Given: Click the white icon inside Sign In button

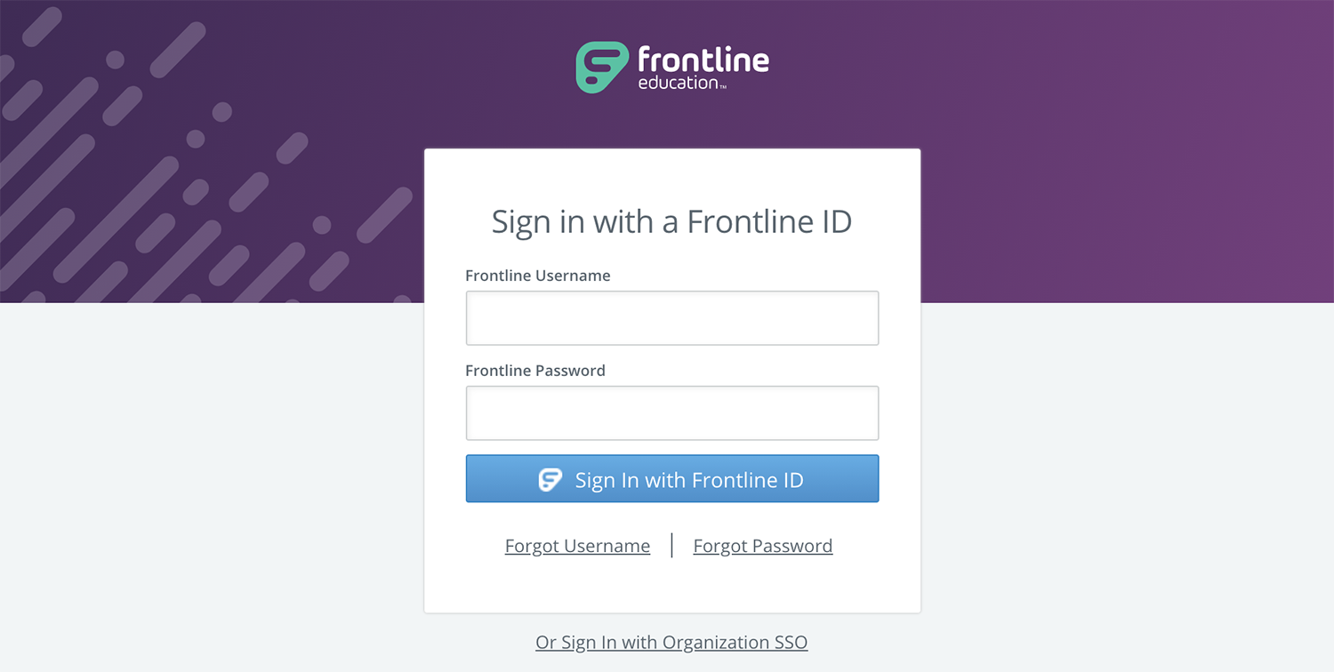Looking at the screenshot, I should tap(550, 480).
